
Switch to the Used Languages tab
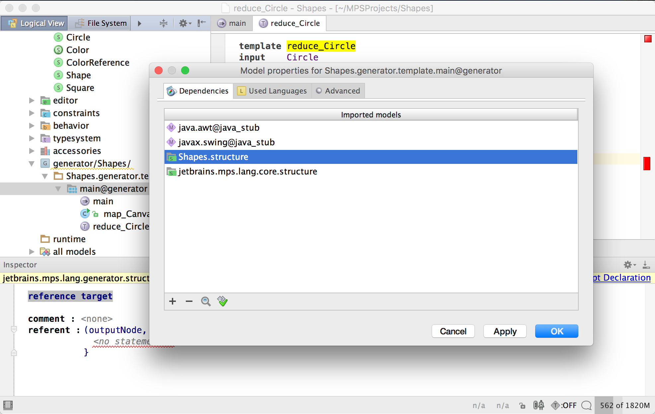point(272,91)
